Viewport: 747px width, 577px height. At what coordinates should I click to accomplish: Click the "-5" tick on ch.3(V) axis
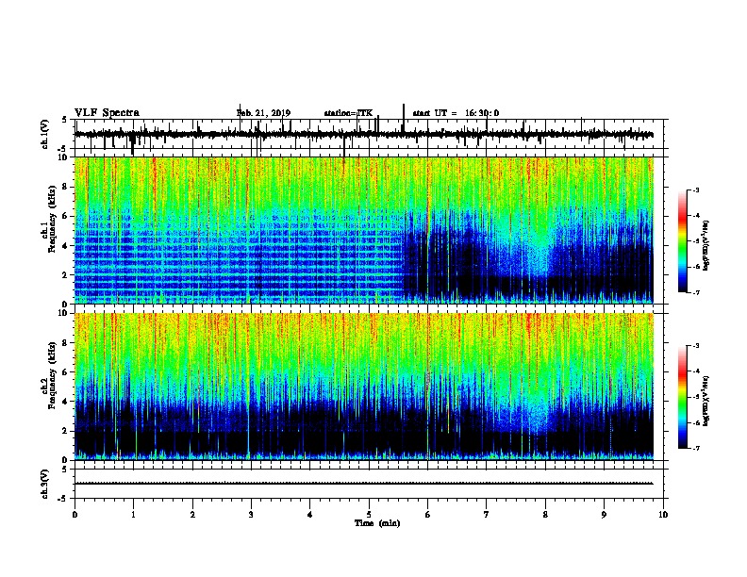coord(63,499)
